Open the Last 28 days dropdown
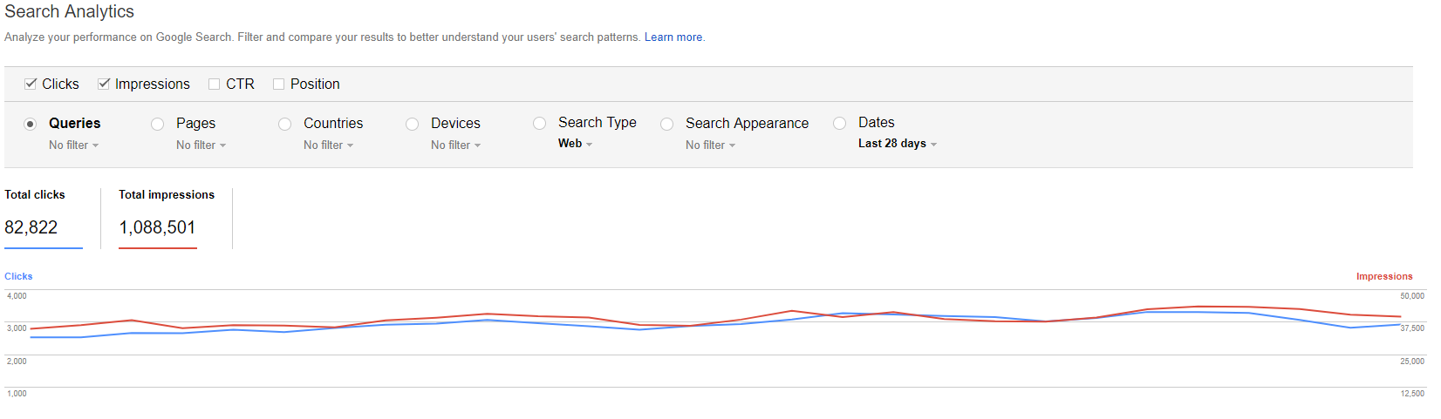Viewport: 1441px width, 419px height. tap(897, 144)
